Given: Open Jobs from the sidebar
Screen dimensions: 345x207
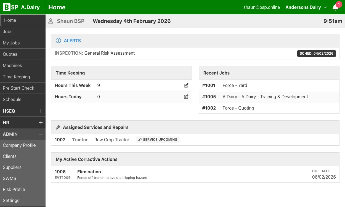Looking at the screenshot, I should coord(23,31).
